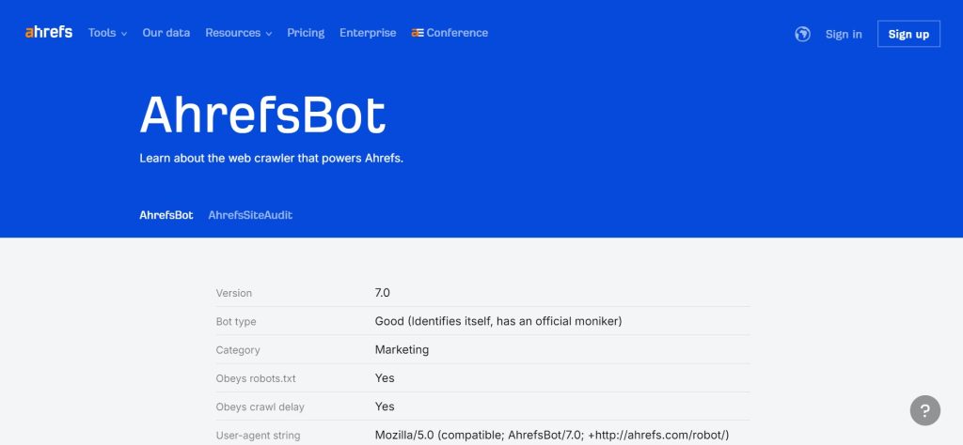Viewport: 963px width, 445px height.
Task: Click the user-agent string value text
Action: [551, 435]
